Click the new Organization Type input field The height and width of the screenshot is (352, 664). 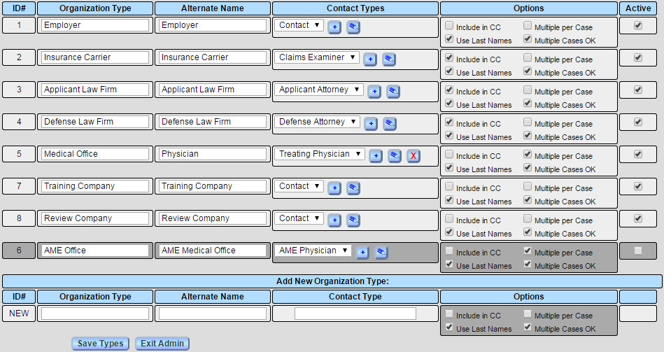pyautogui.click(x=95, y=314)
